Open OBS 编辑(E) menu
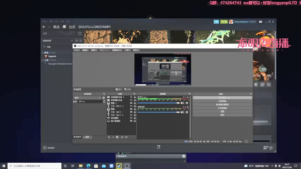Image resolution: width=301 pixels, height=169 pixels. [x=85, y=50]
